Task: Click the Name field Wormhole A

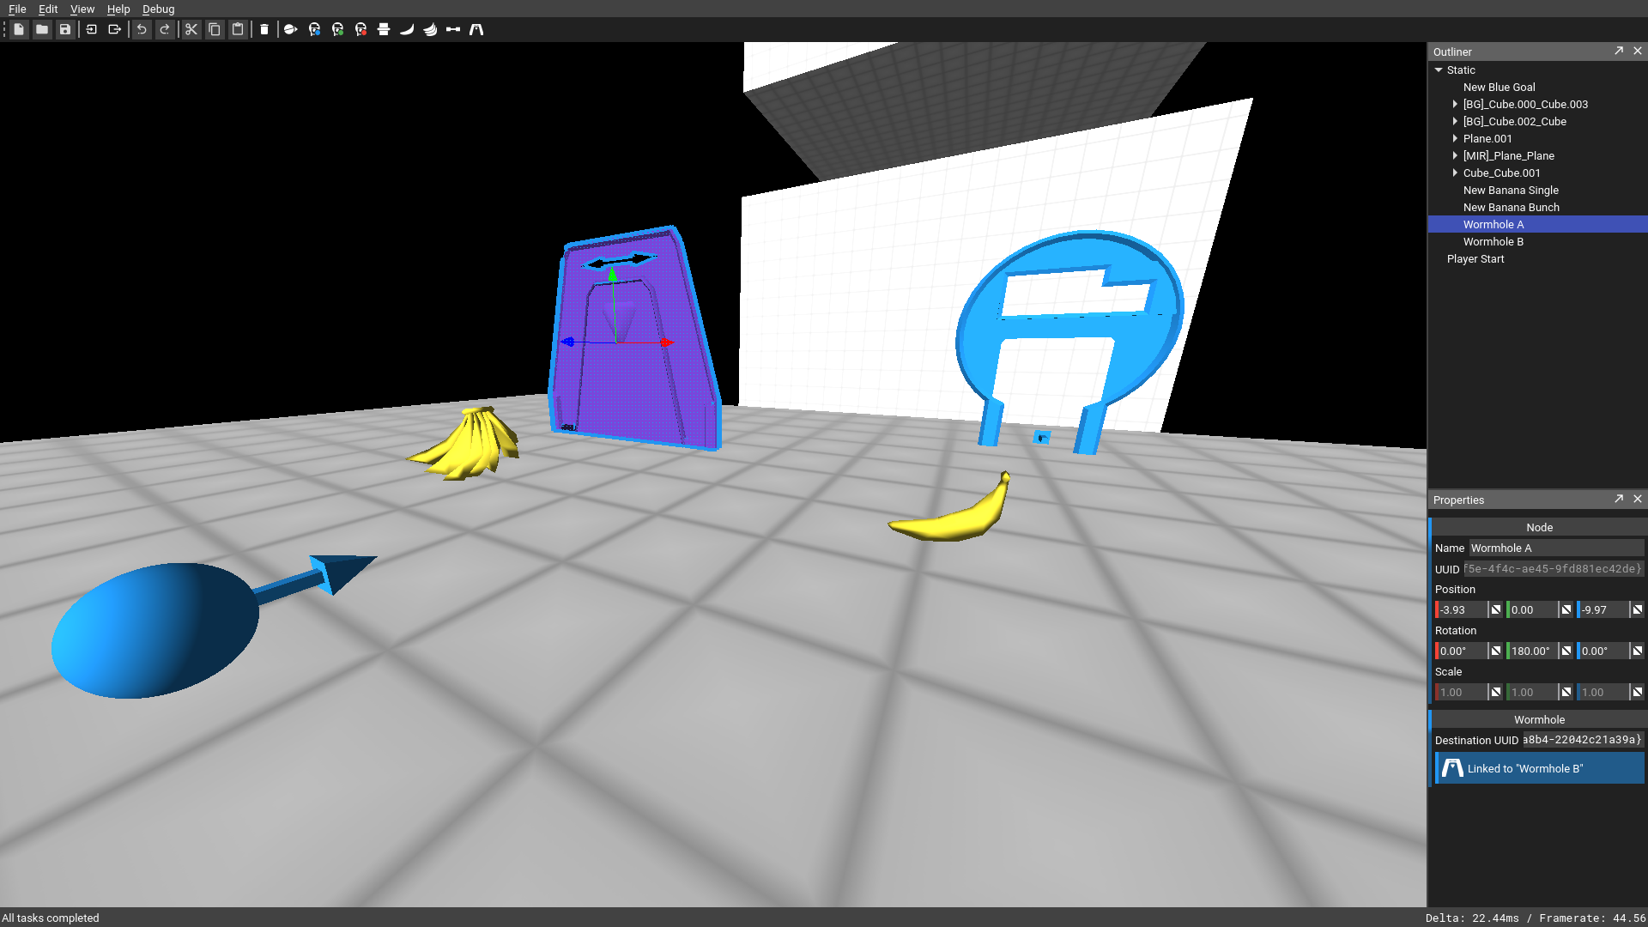Action: coord(1555,548)
